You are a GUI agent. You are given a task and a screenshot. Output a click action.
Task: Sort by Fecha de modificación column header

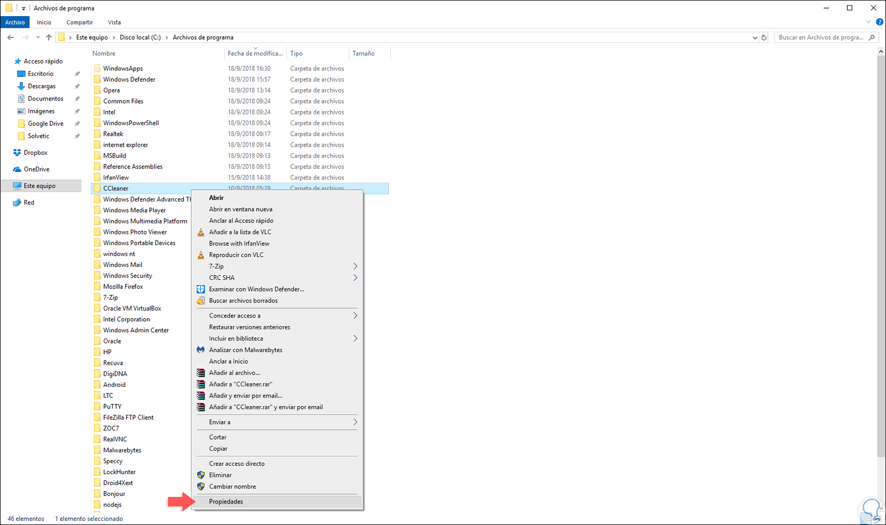pyautogui.click(x=255, y=54)
